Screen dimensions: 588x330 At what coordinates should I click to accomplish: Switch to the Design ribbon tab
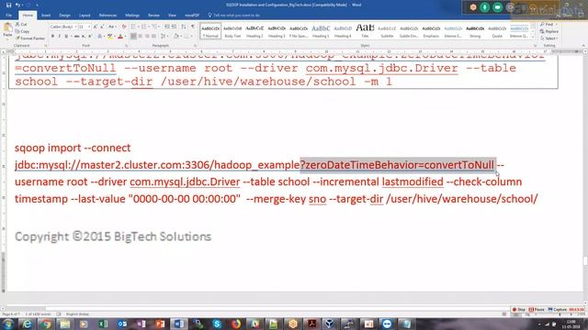64,16
